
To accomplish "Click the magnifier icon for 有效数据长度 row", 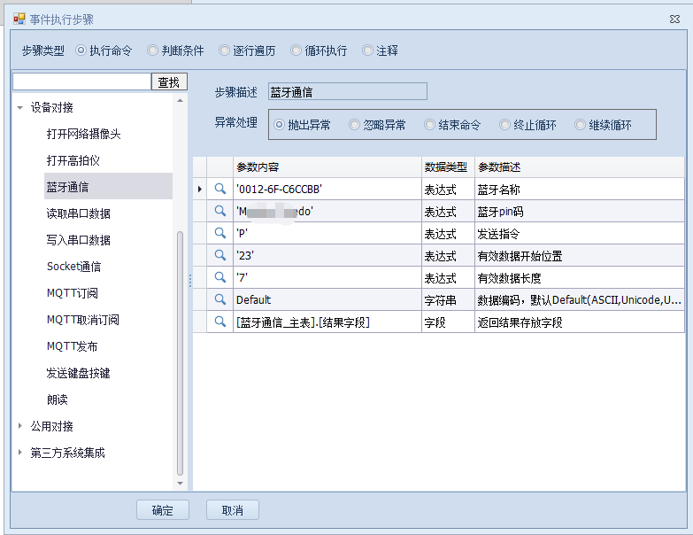I will [219, 277].
